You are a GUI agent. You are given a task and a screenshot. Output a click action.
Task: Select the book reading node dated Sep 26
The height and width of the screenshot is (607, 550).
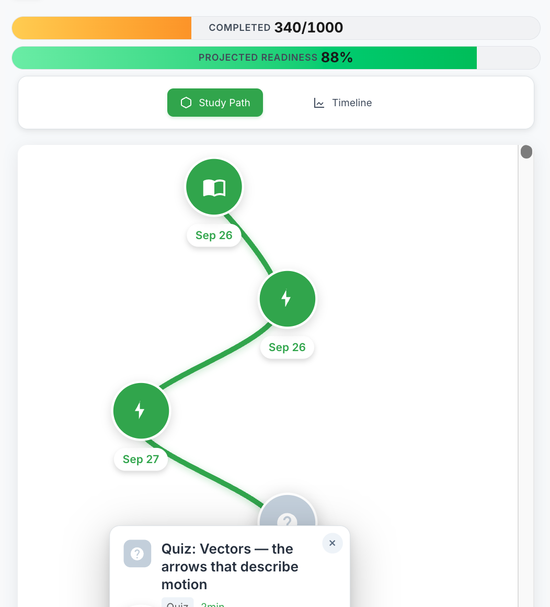pos(214,187)
